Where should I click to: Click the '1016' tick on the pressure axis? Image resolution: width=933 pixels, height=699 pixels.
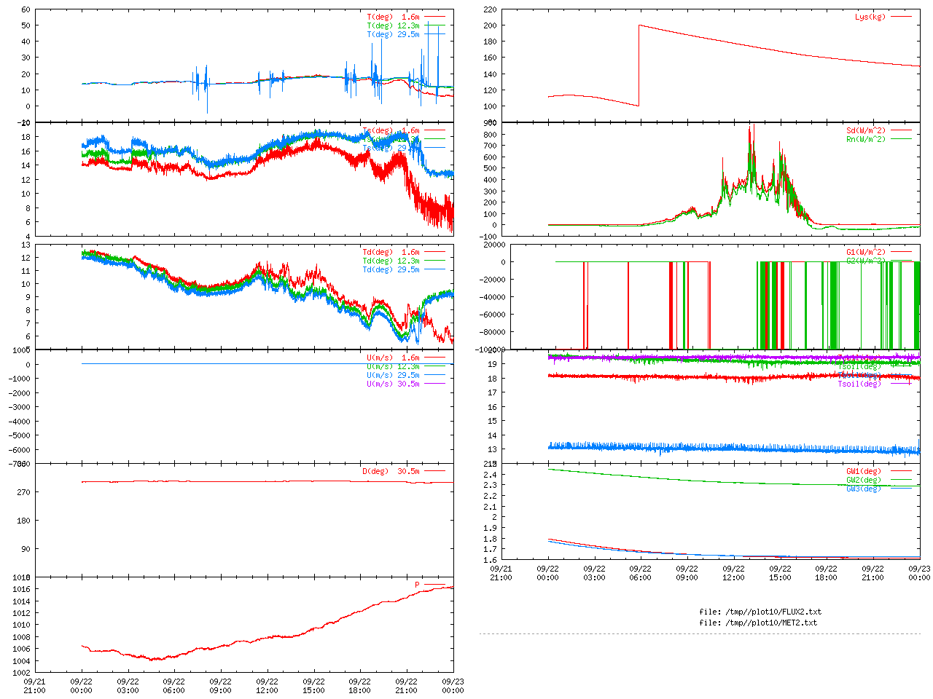22,589
